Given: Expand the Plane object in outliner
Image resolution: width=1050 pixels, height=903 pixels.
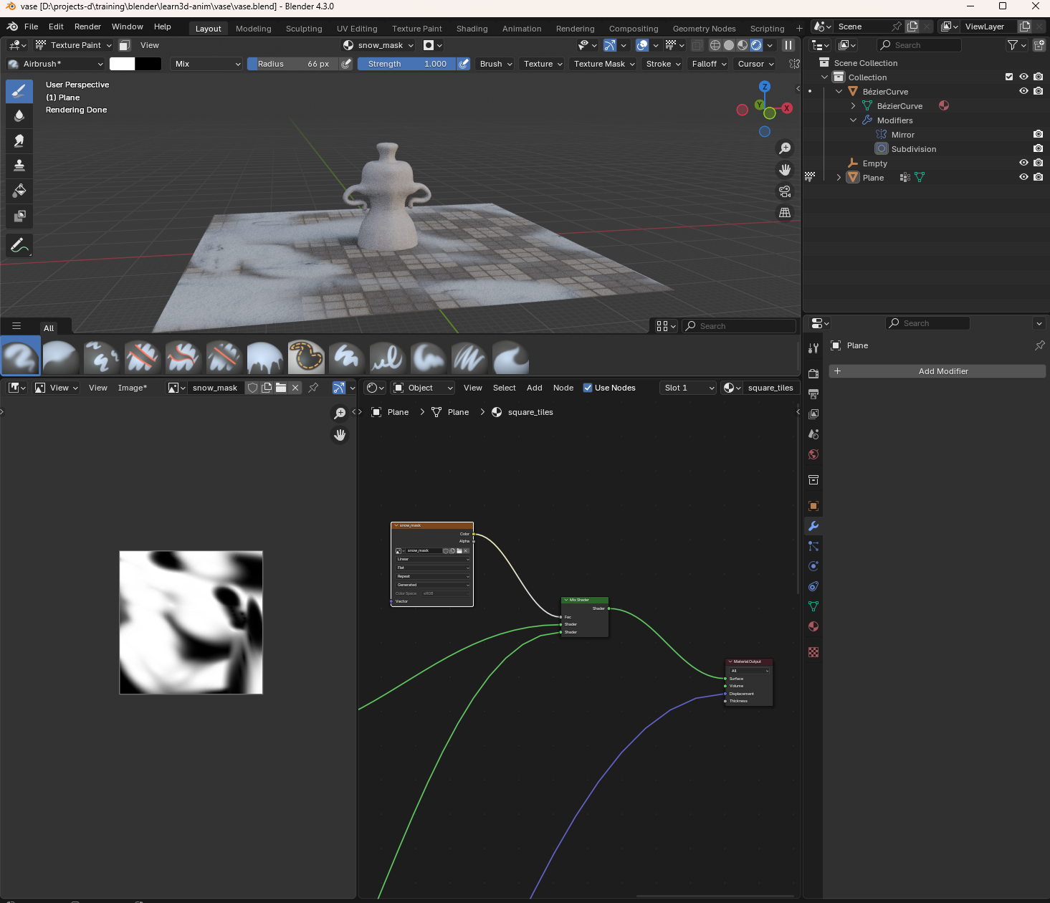Looking at the screenshot, I should (x=839, y=178).
